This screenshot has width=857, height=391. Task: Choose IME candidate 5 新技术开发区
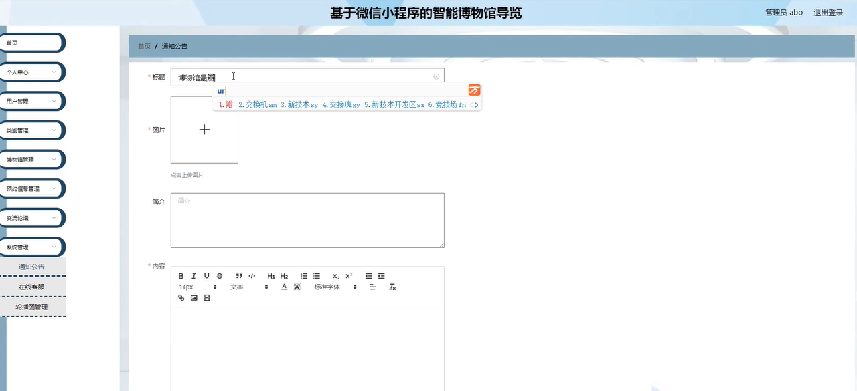tap(394, 105)
